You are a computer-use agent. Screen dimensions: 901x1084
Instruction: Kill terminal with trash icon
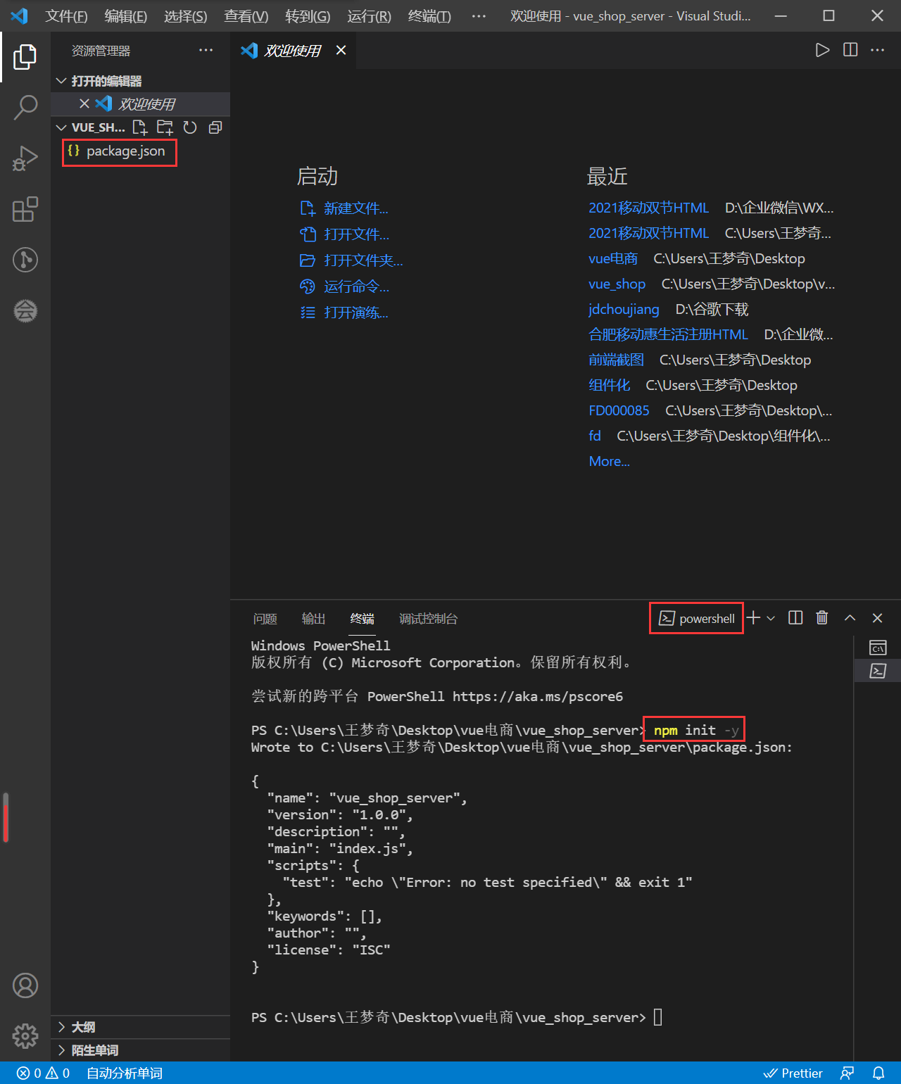(821, 618)
